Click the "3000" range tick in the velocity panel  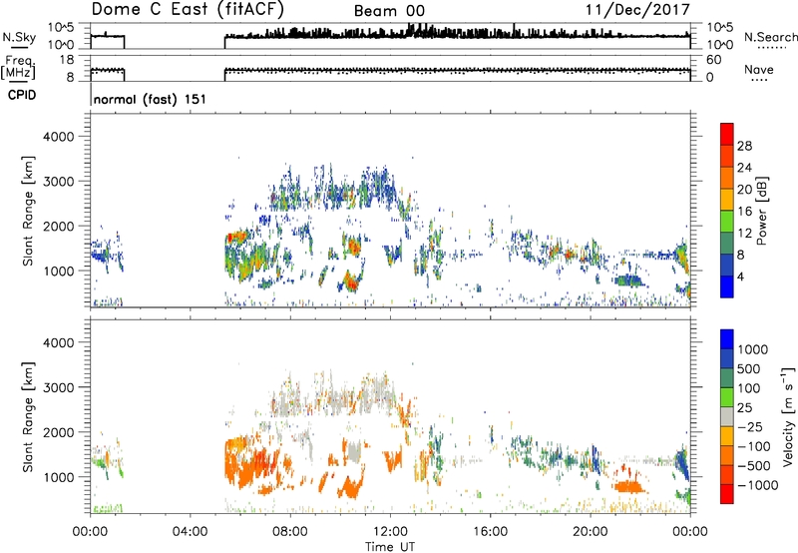click(58, 387)
